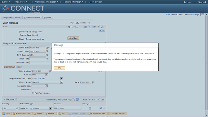Click the Save button
The height and width of the screenshot is (117, 208).
6,114
